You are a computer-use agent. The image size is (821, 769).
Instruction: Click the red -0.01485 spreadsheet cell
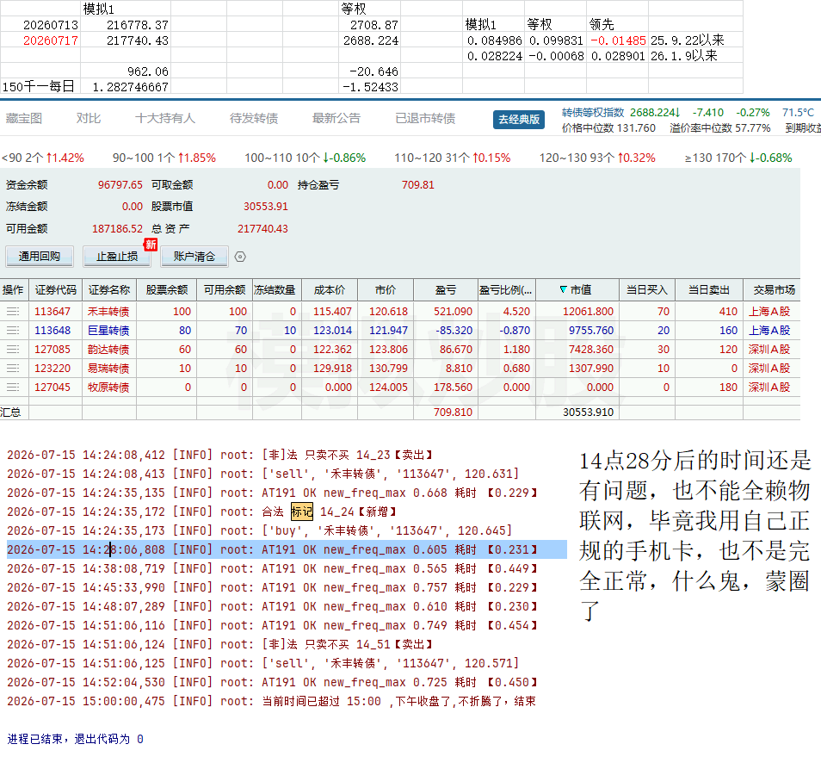click(619, 40)
